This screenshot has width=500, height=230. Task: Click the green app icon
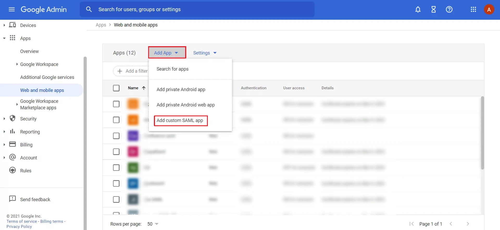tap(133, 168)
